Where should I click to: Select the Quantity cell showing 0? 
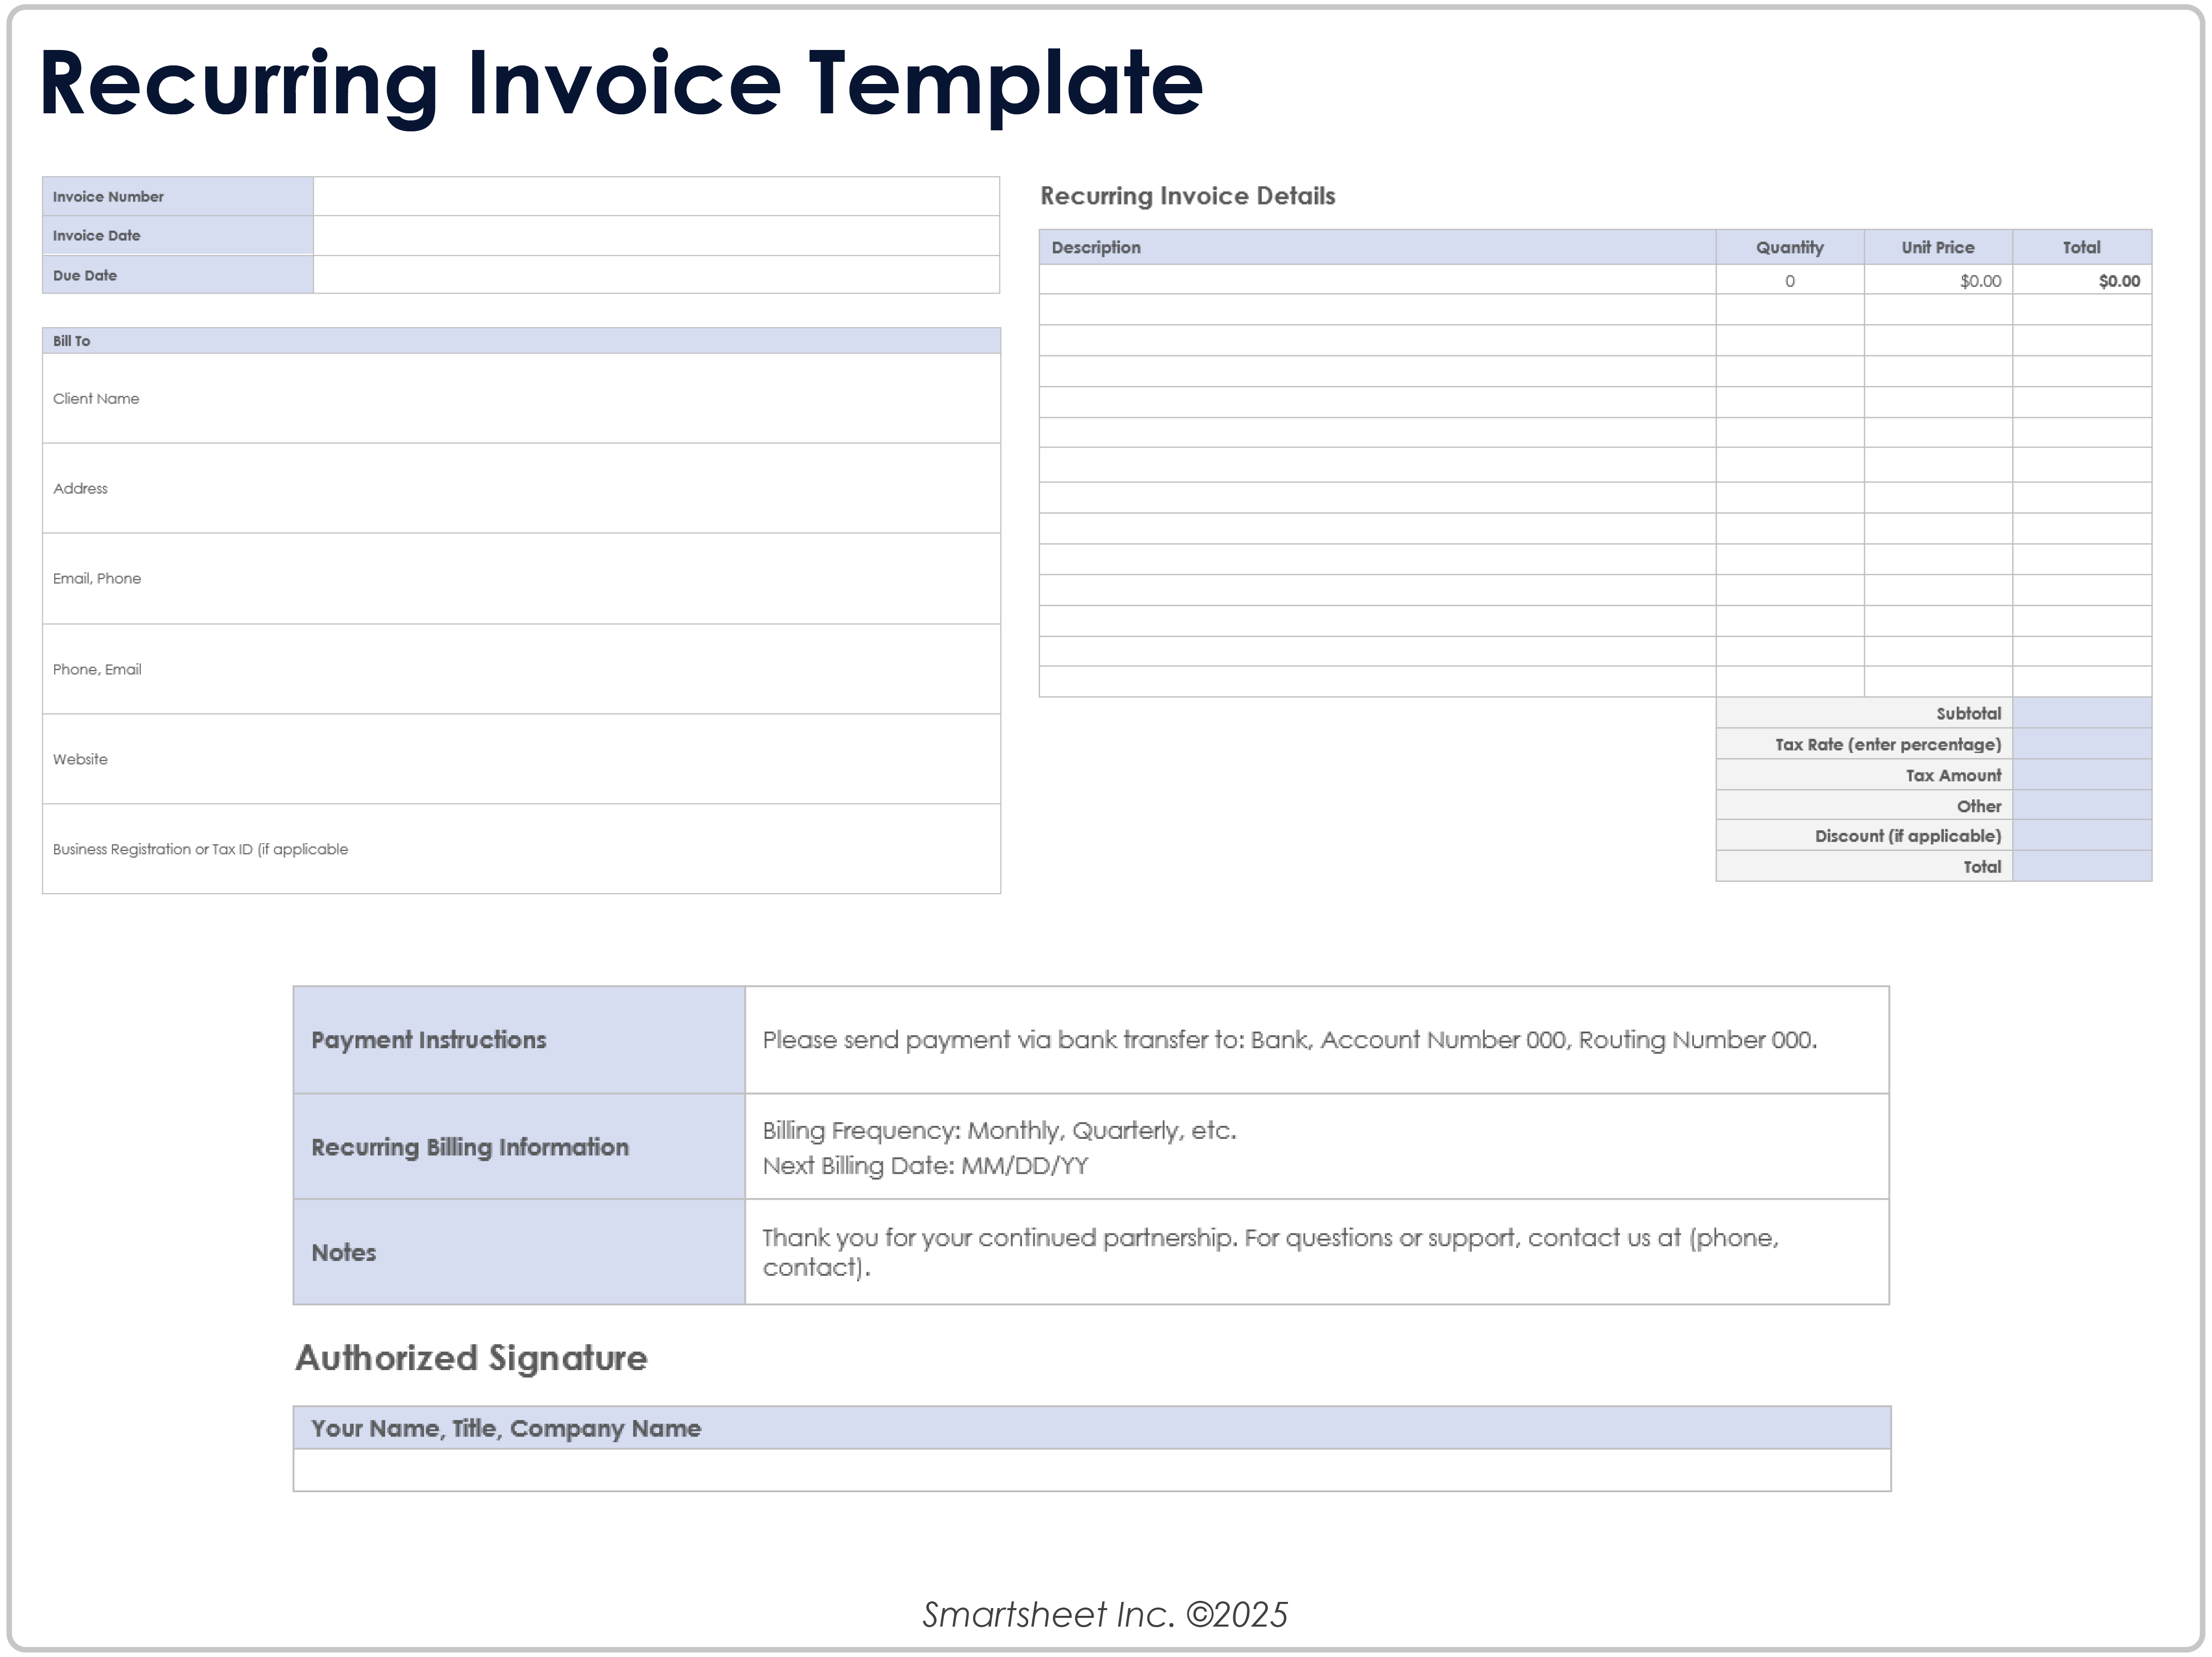click(1789, 281)
